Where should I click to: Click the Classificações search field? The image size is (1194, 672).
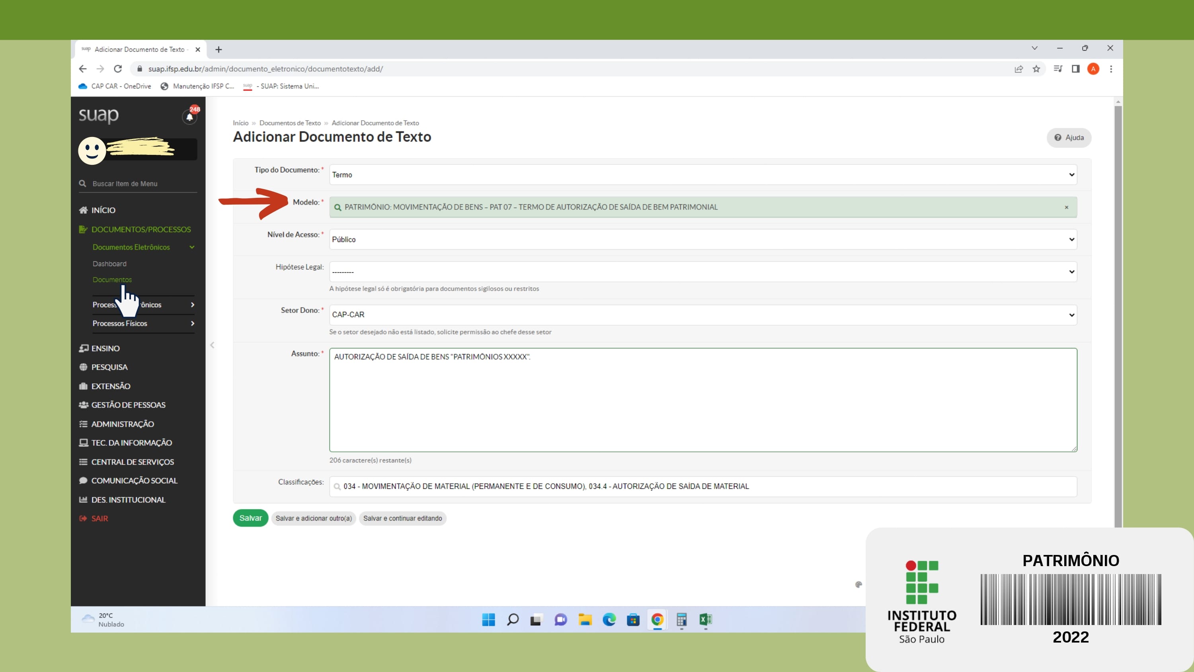703,486
